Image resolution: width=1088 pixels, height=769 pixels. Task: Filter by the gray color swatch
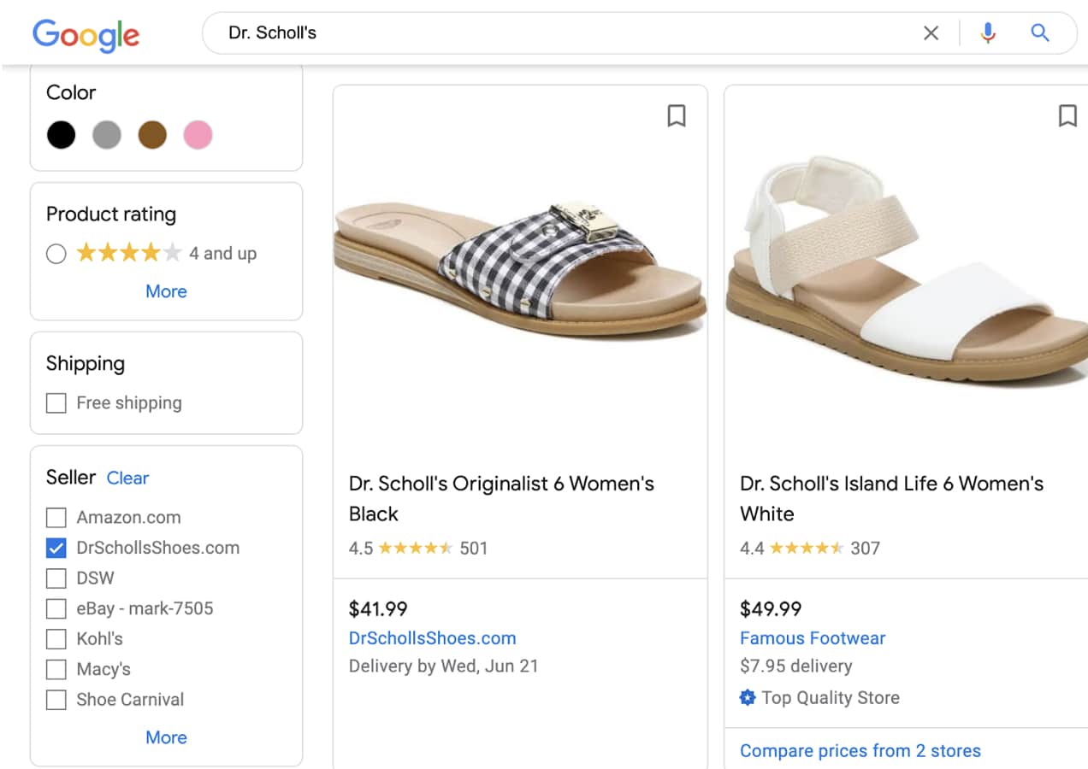pyautogui.click(x=107, y=135)
